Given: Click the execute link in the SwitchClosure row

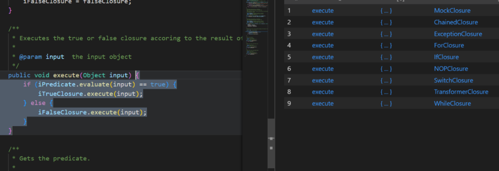Looking at the screenshot, I should click(x=323, y=80).
